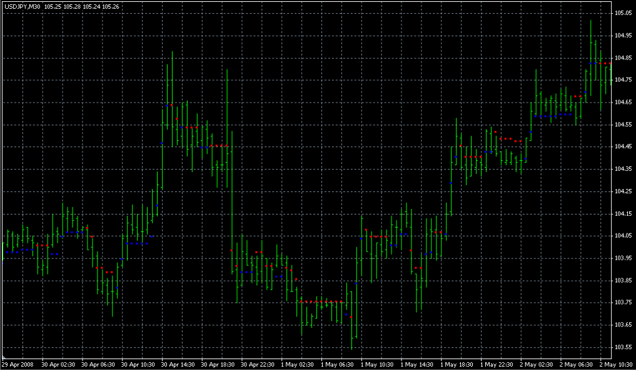
Task: Select the 30 Apr 14:30 time label
Action: (x=178, y=364)
